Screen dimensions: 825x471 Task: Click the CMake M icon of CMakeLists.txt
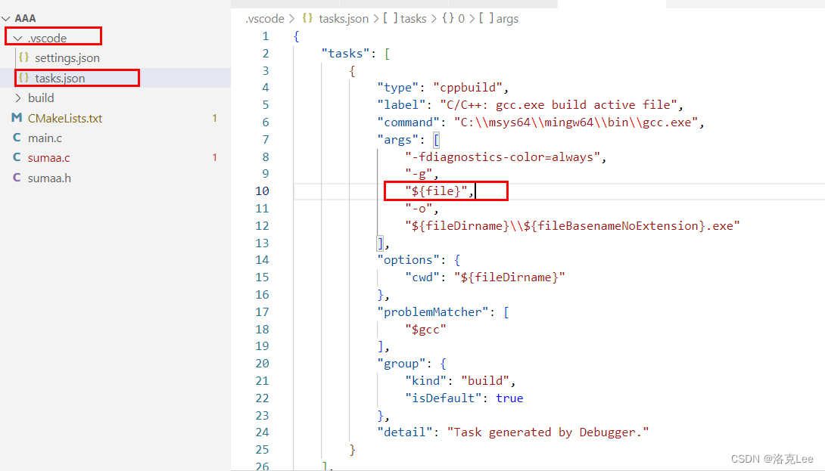pyautogui.click(x=17, y=118)
